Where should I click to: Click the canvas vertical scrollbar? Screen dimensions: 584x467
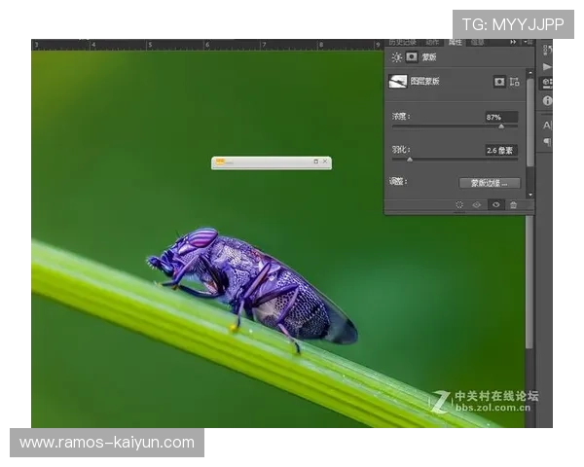tap(529, 283)
